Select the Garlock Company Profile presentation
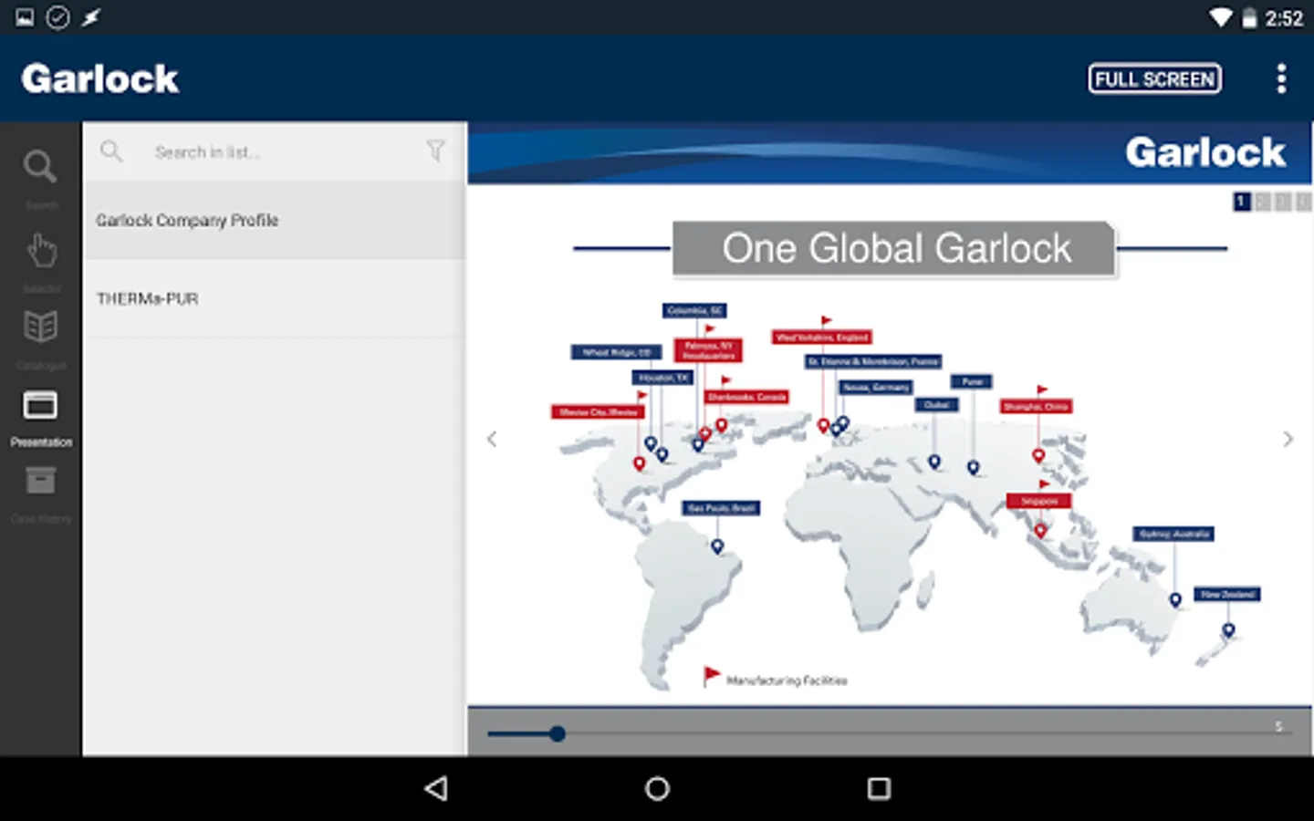The width and height of the screenshot is (1314, 821). click(x=274, y=220)
